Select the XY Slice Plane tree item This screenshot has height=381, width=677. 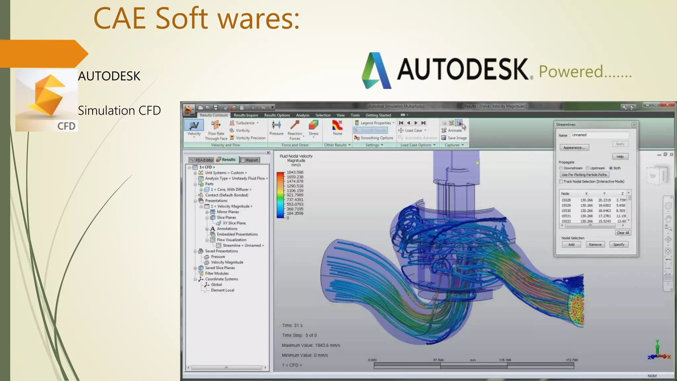(231, 223)
